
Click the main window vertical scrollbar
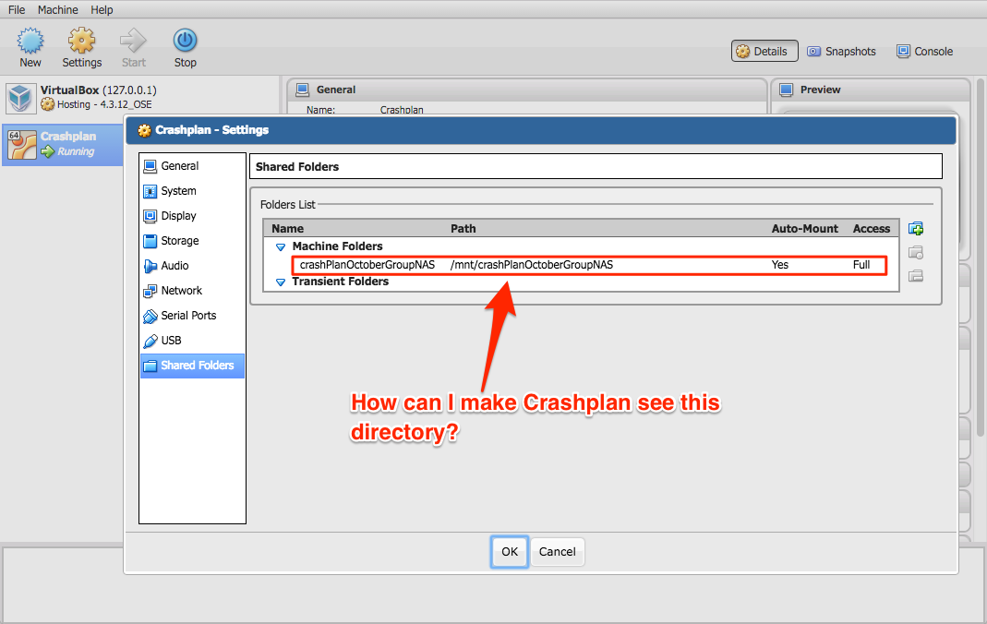pos(981,258)
